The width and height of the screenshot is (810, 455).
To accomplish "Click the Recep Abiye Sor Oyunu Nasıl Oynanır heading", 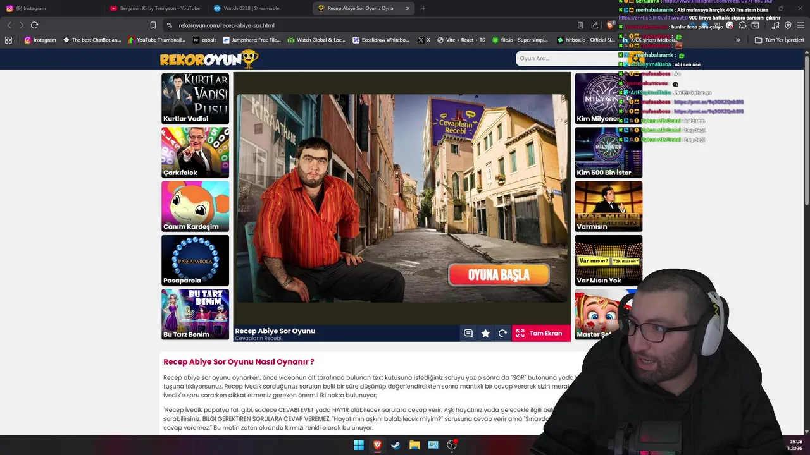I will pyautogui.click(x=239, y=362).
